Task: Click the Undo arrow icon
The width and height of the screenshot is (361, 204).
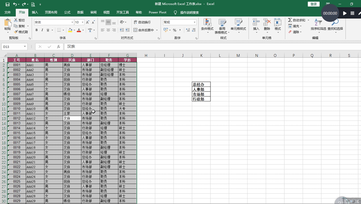Action: pyautogui.click(x=15, y=4)
